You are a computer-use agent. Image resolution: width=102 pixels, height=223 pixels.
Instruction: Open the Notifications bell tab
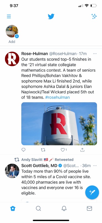click(x=64, y=209)
